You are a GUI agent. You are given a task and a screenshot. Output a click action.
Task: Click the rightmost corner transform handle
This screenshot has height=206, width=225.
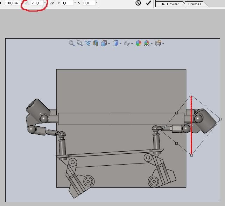221,119
